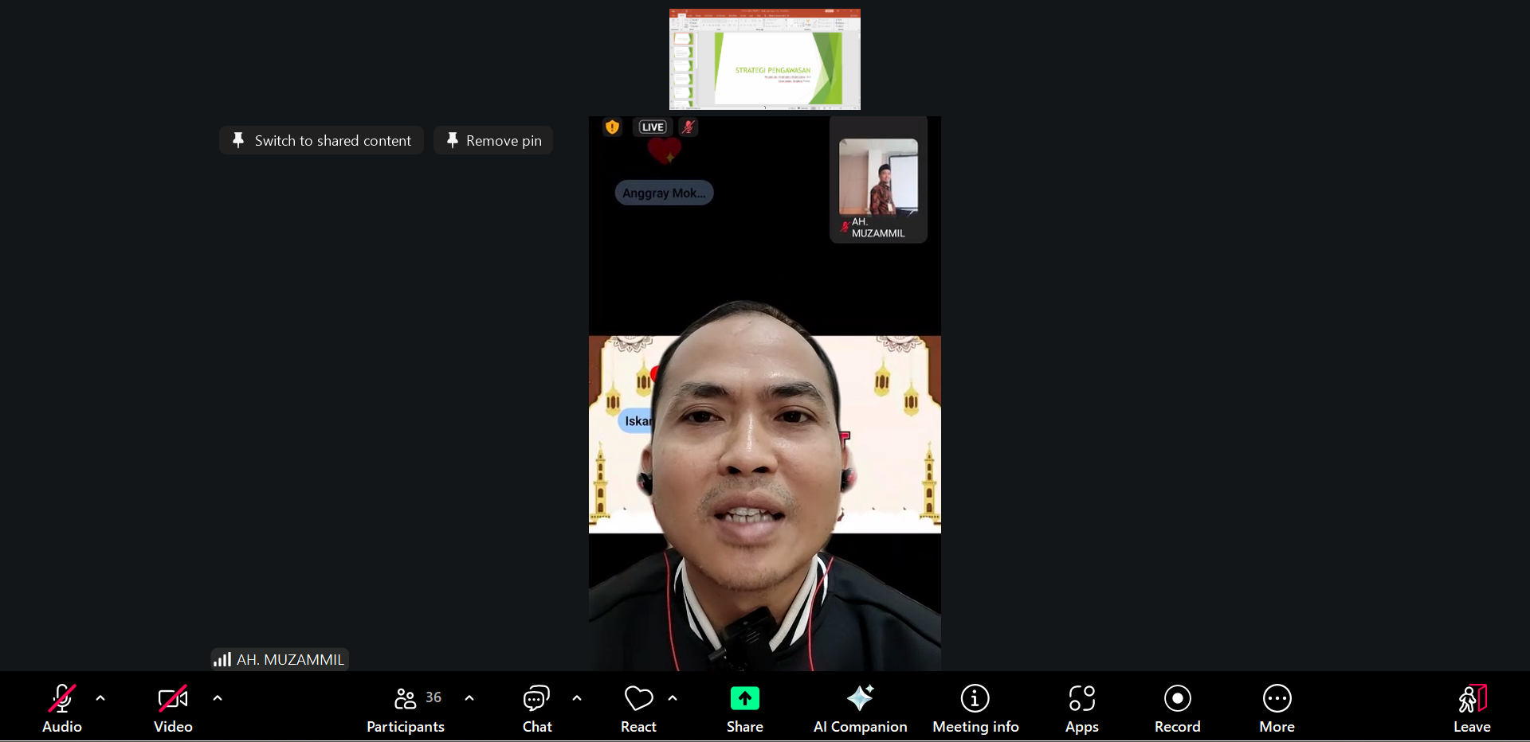Expand the arrow next to Participants

(469, 698)
